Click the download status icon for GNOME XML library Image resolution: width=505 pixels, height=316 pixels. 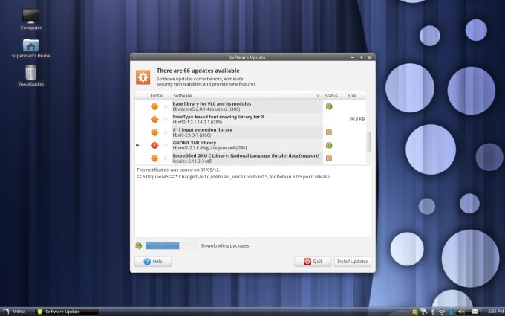click(329, 146)
